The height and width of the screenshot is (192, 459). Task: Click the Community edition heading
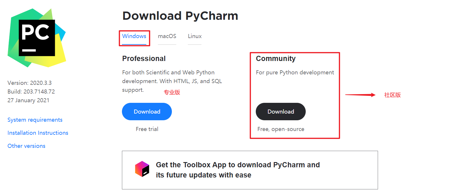click(276, 58)
